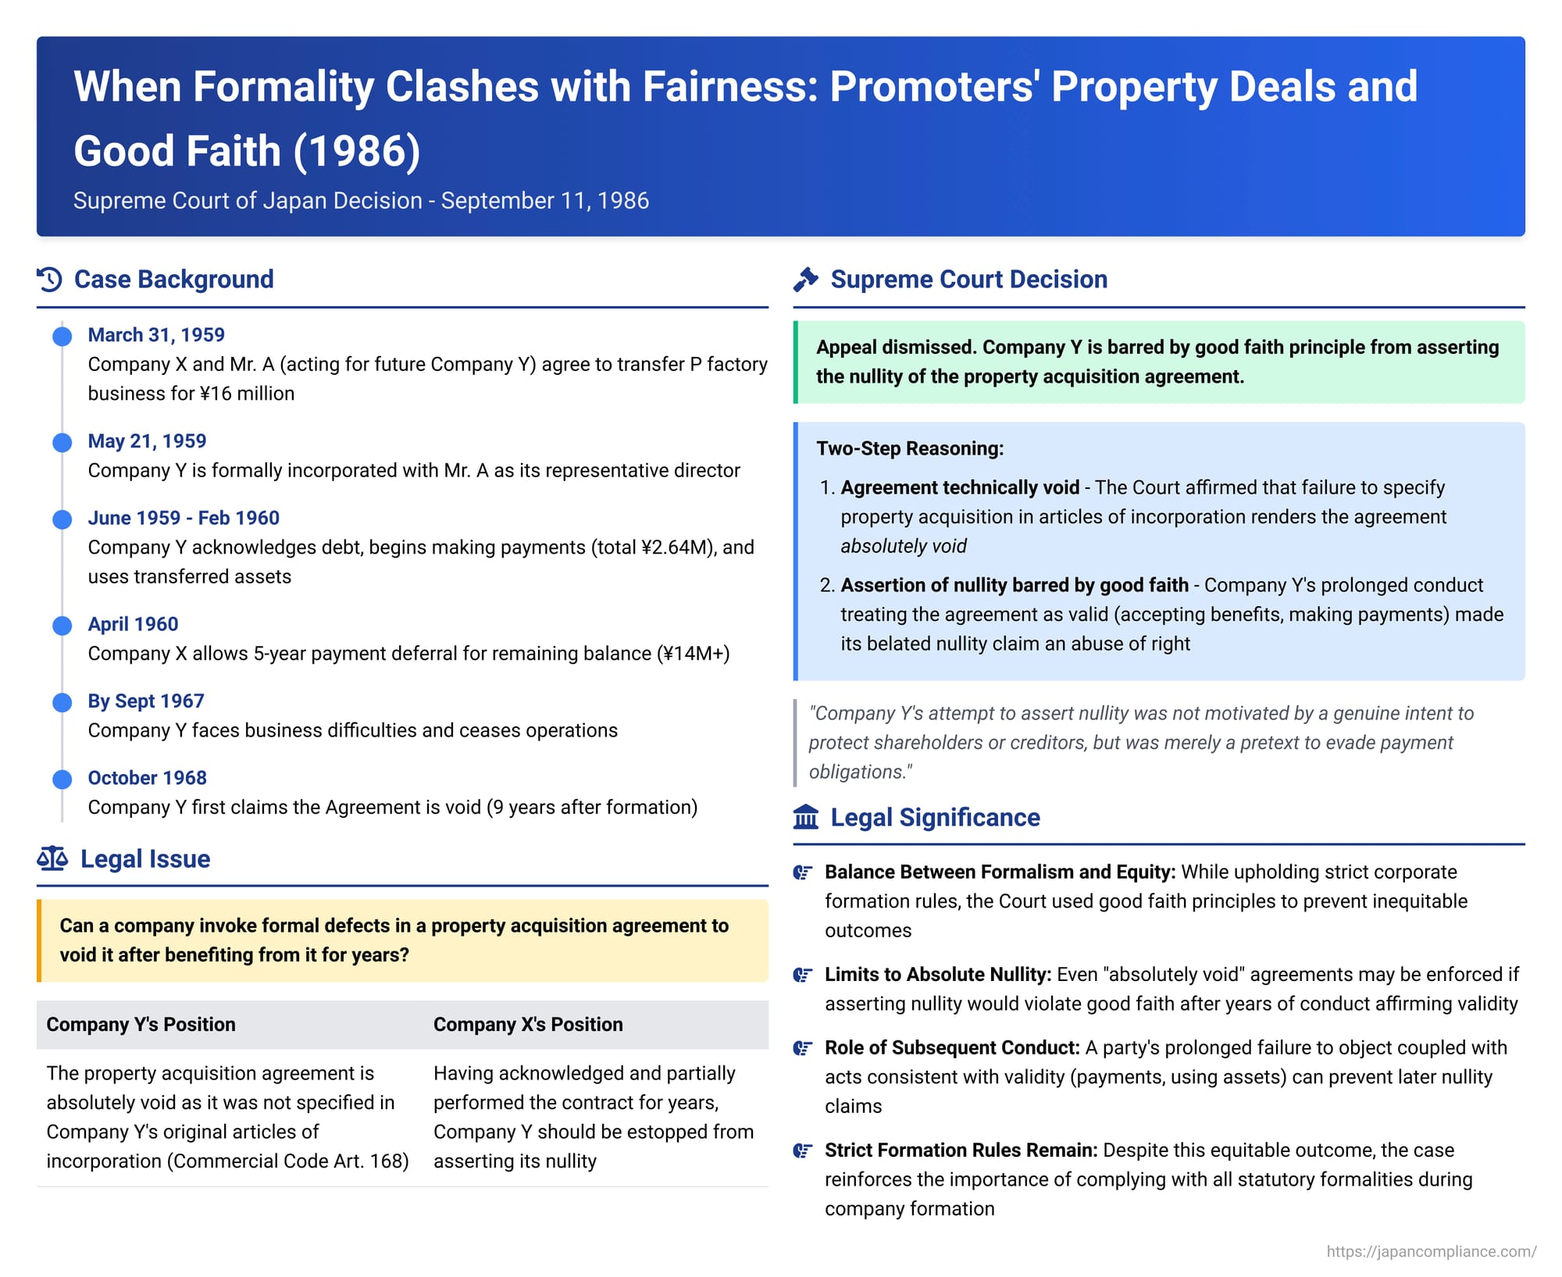The image size is (1562, 1277).
Task: Click the Company X's Position column header
Action: point(528,1025)
